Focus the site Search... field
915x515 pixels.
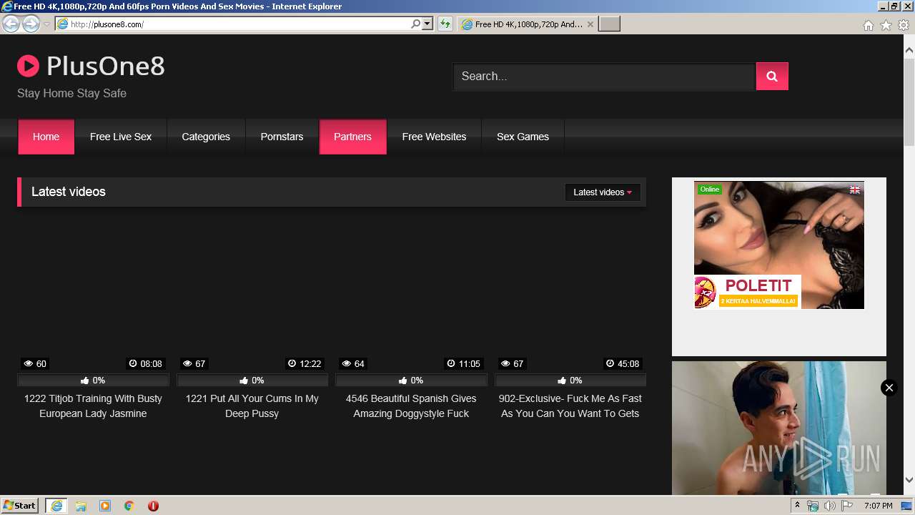(x=604, y=77)
